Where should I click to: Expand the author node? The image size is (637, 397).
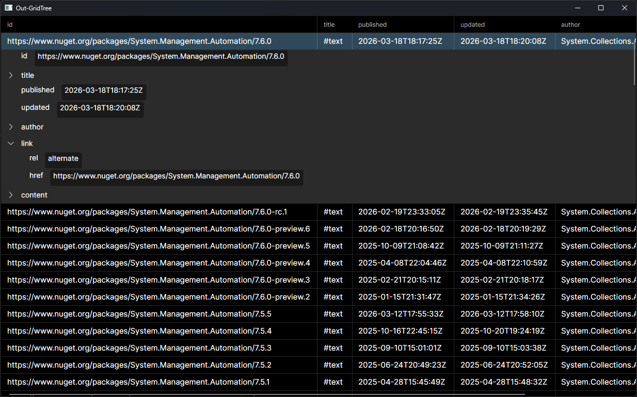pos(11,127)
